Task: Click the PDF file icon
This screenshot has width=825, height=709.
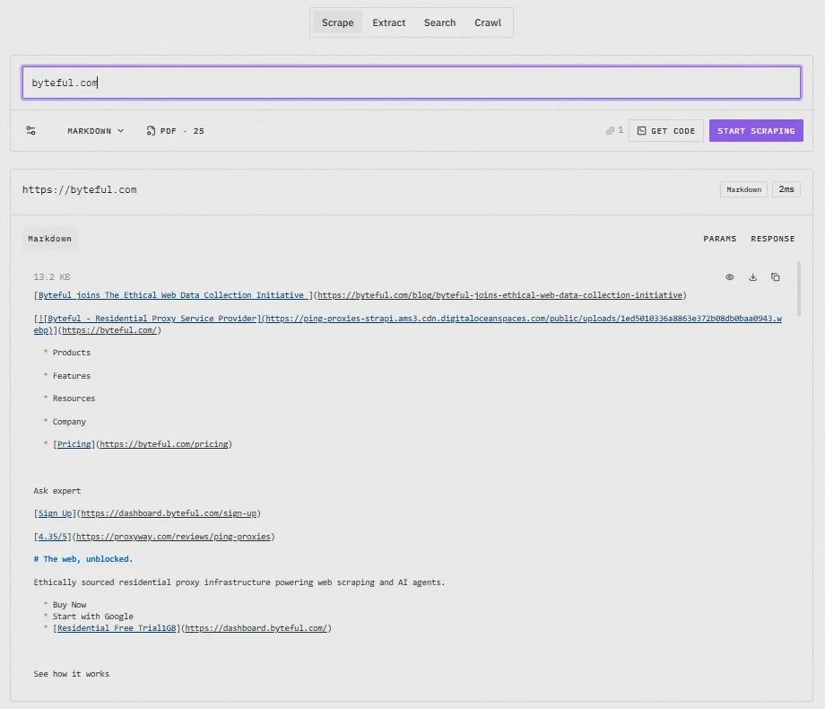Action: 151,131
